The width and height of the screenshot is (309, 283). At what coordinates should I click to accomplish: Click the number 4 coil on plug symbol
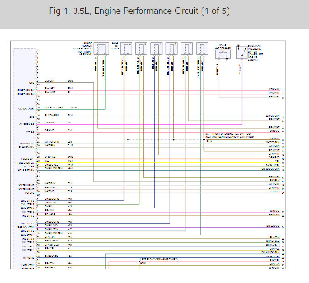coord(156,48)
